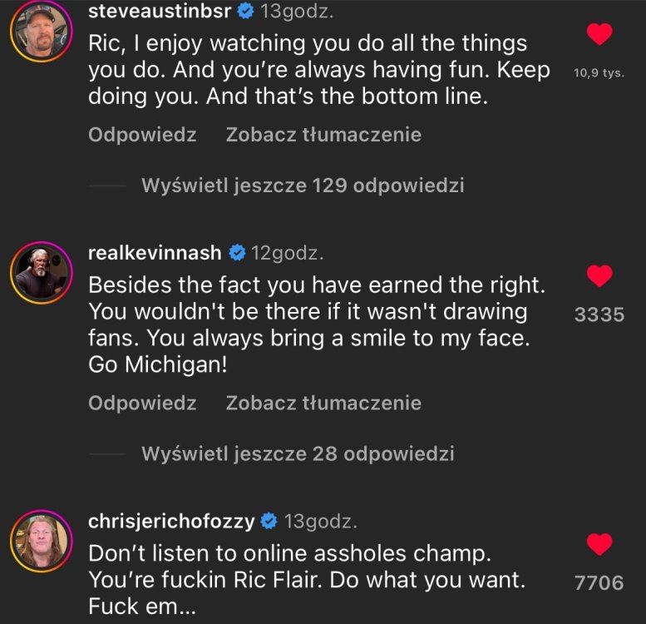Expand 129 more replies under steveaustinbsr's comment
646x624 pixels.
click(303, 186)
